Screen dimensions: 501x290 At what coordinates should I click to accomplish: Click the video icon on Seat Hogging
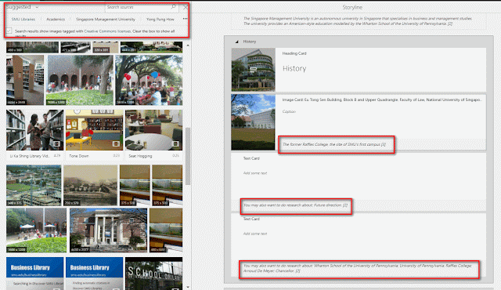point(175,144)
